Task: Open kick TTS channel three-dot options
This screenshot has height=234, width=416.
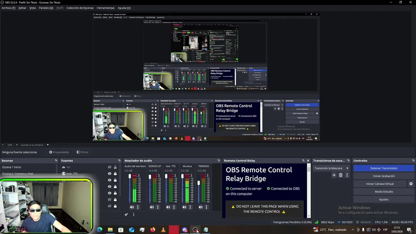Action: (174, 207)
